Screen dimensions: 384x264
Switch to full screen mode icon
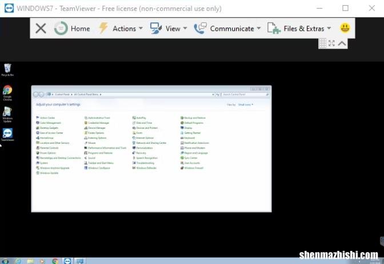pos(331,43)
